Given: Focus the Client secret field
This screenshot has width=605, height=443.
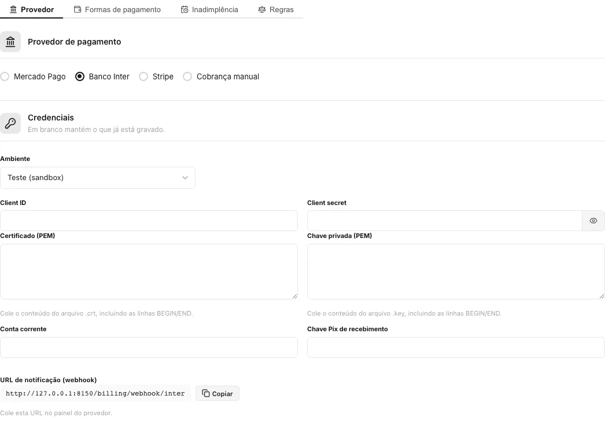Looking at the screenshot, I should [x=444, y=221].
